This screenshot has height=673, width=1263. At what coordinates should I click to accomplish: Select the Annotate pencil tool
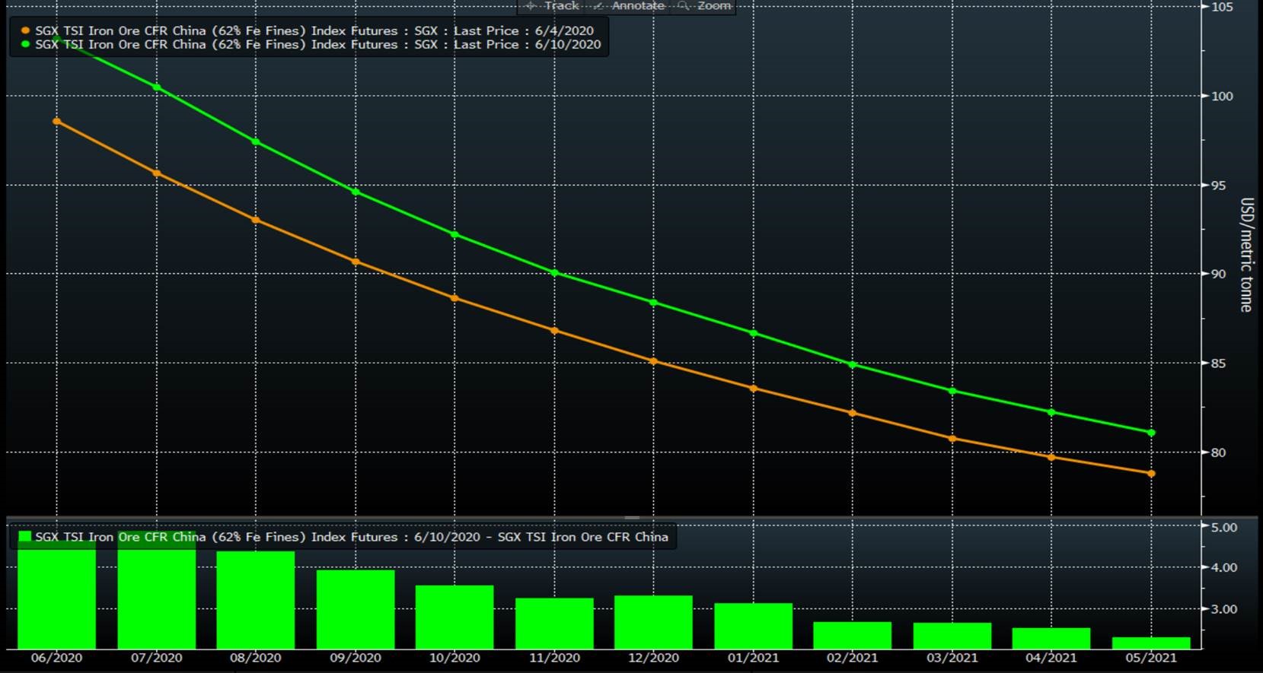point(629,6)
